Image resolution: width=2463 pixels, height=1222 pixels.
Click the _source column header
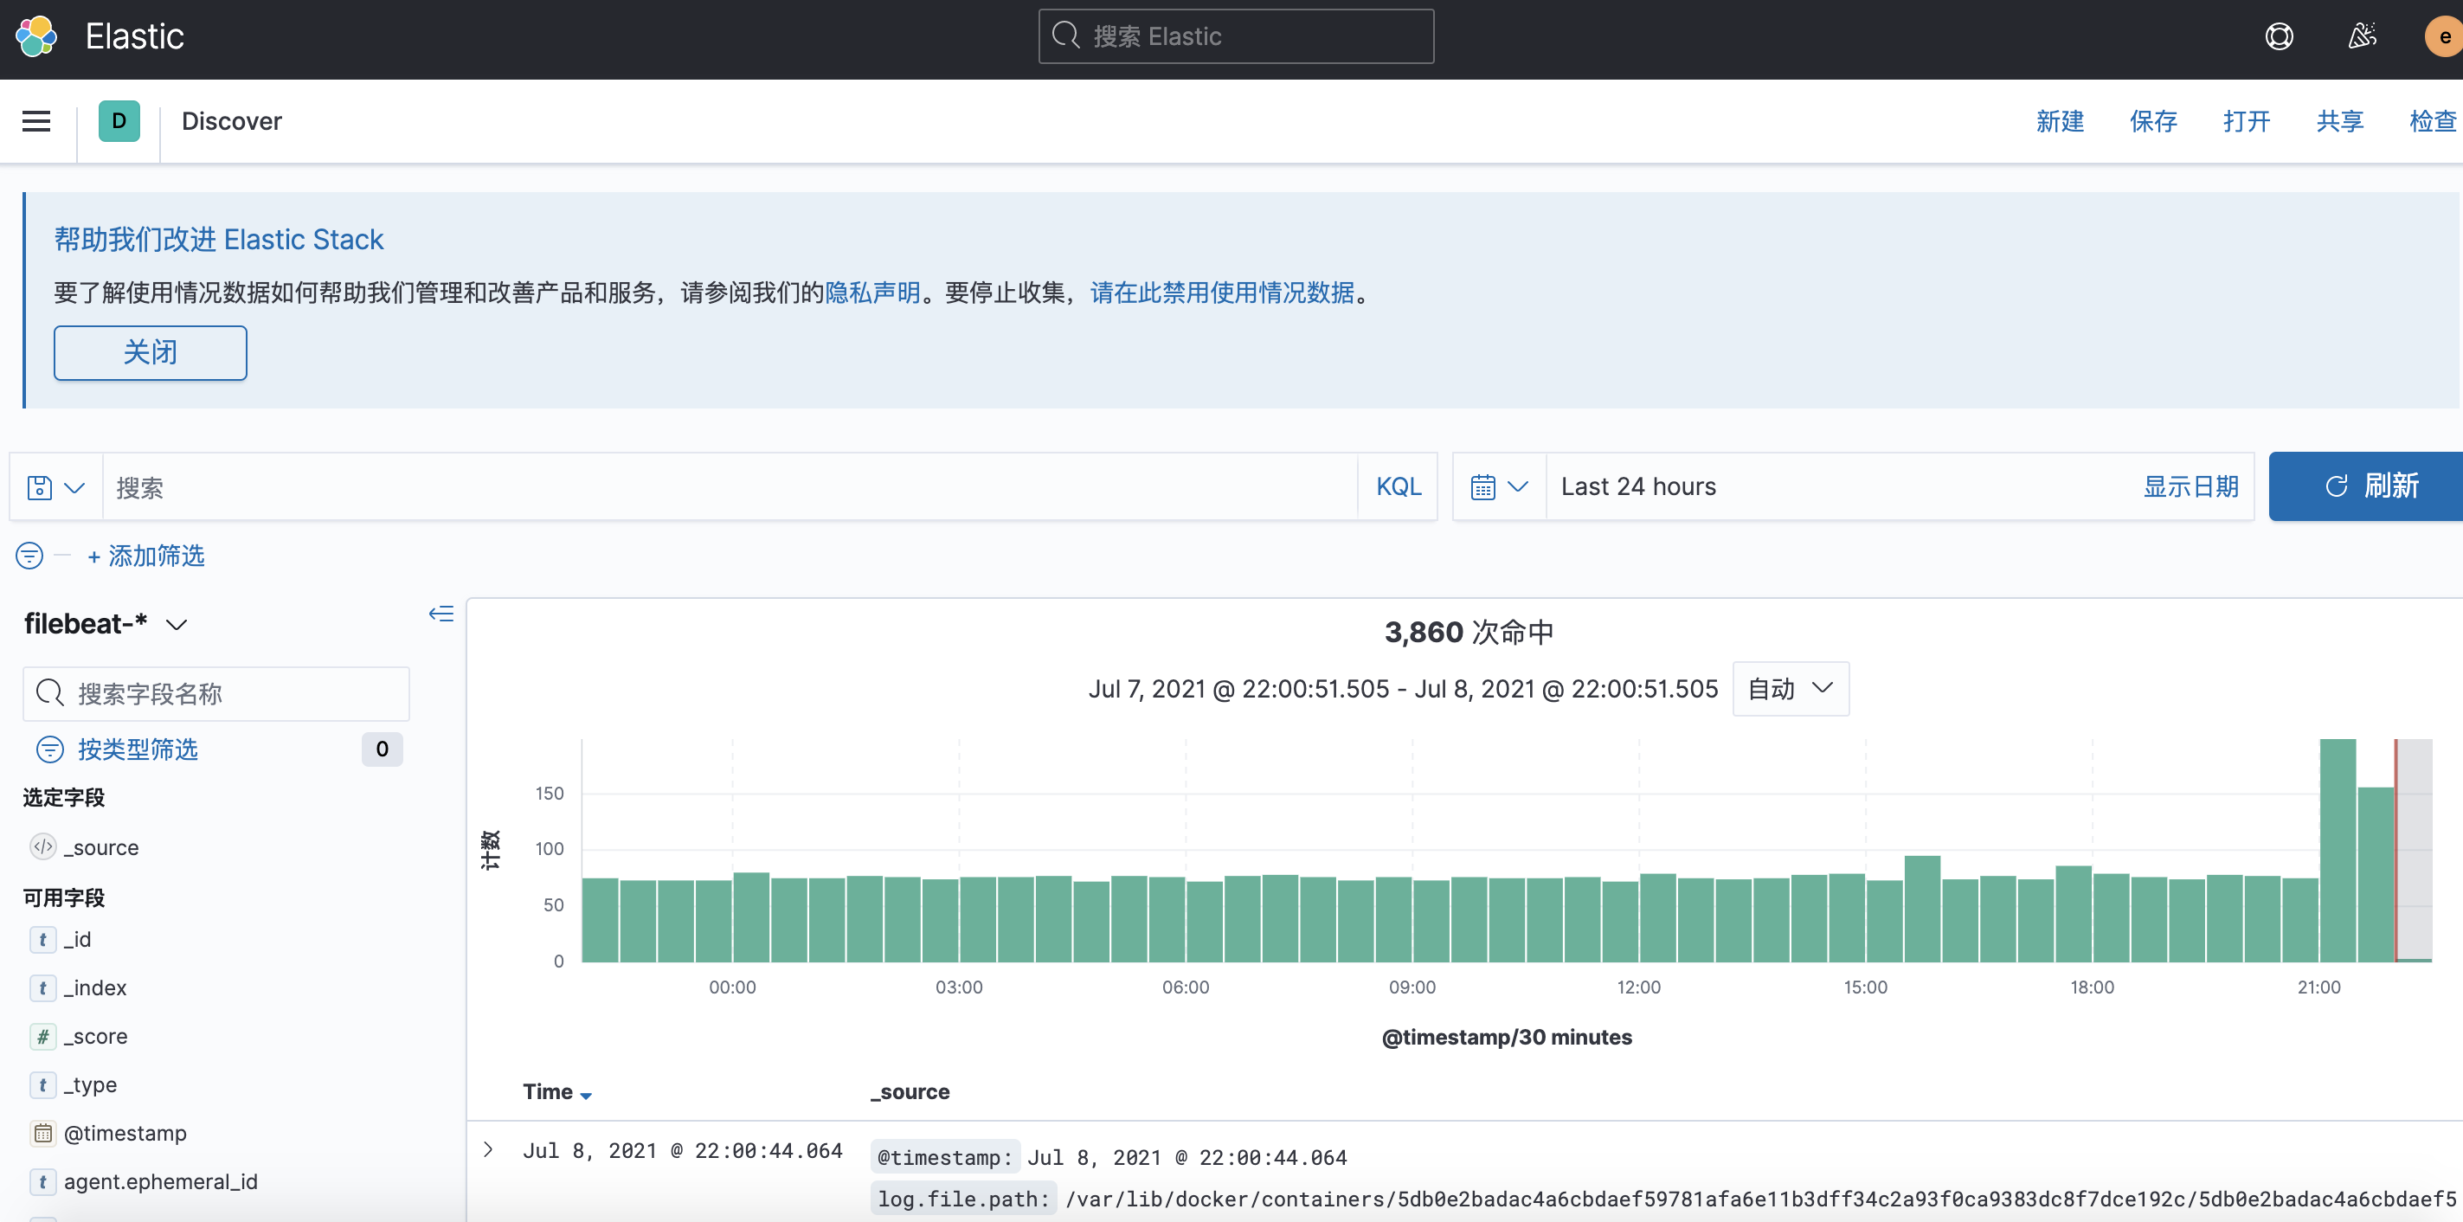pos(910,1092)
